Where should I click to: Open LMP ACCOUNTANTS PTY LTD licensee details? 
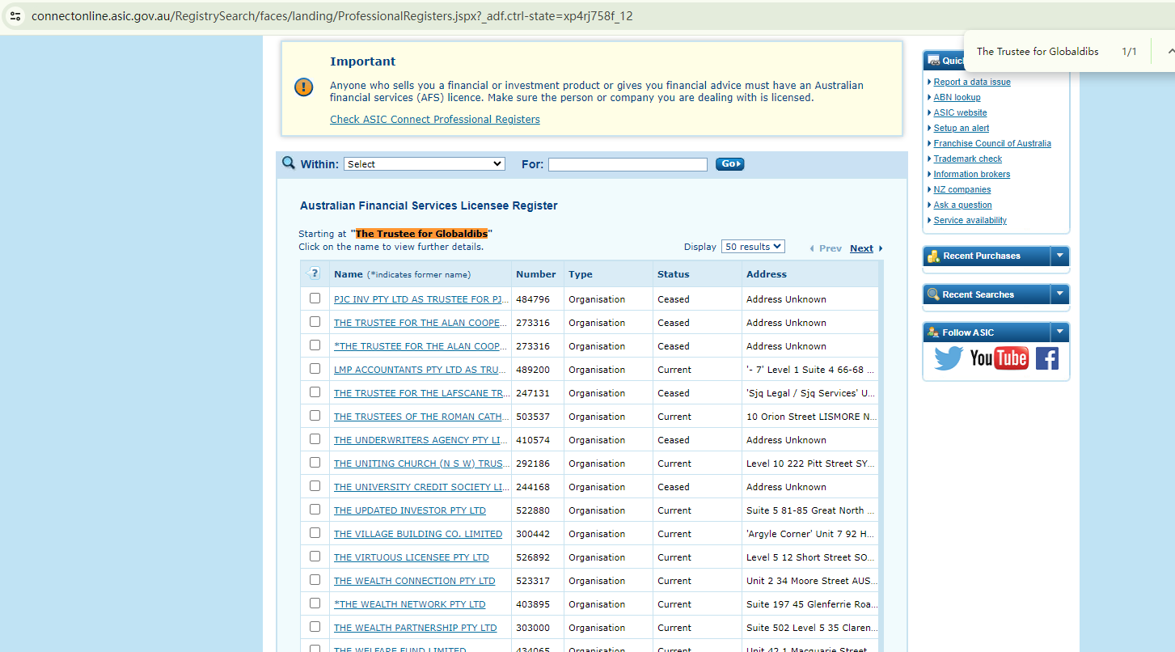pos(421,370)
